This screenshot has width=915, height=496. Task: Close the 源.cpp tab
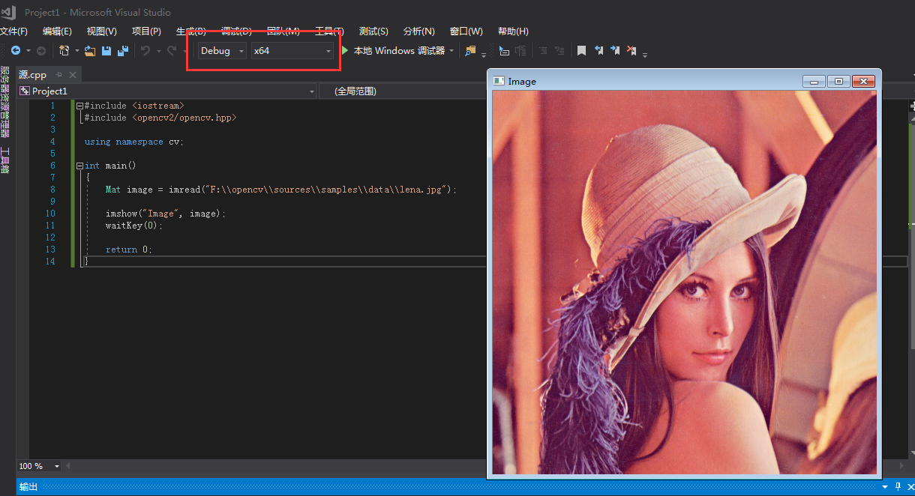pyautogui.click(x=73, y=75)
